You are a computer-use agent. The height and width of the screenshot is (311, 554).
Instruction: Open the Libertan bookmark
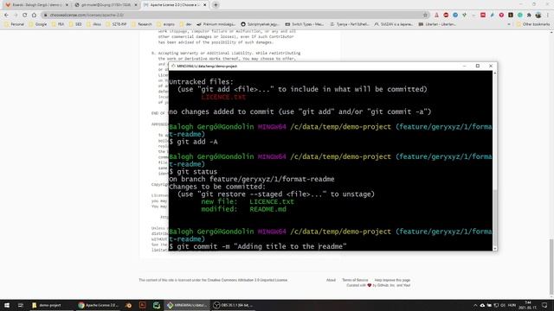point(437,24)
